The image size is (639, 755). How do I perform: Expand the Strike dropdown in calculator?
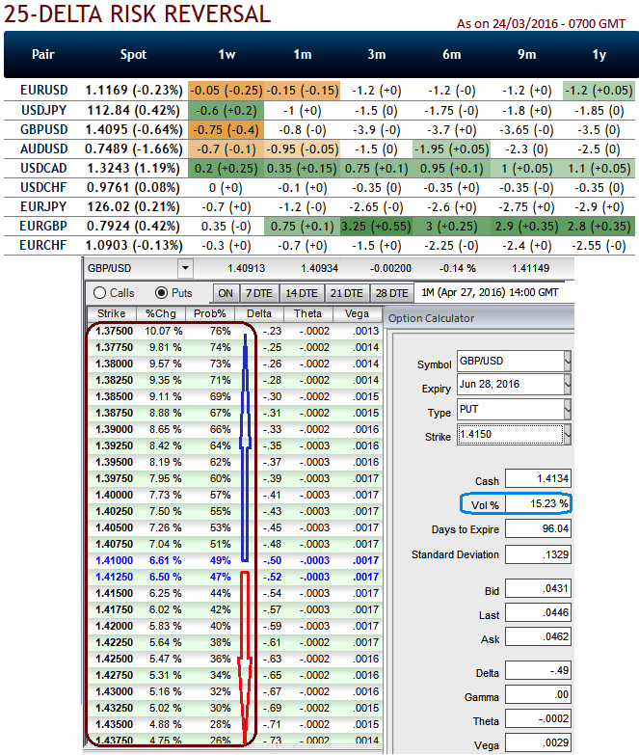(x=567, y=436)
